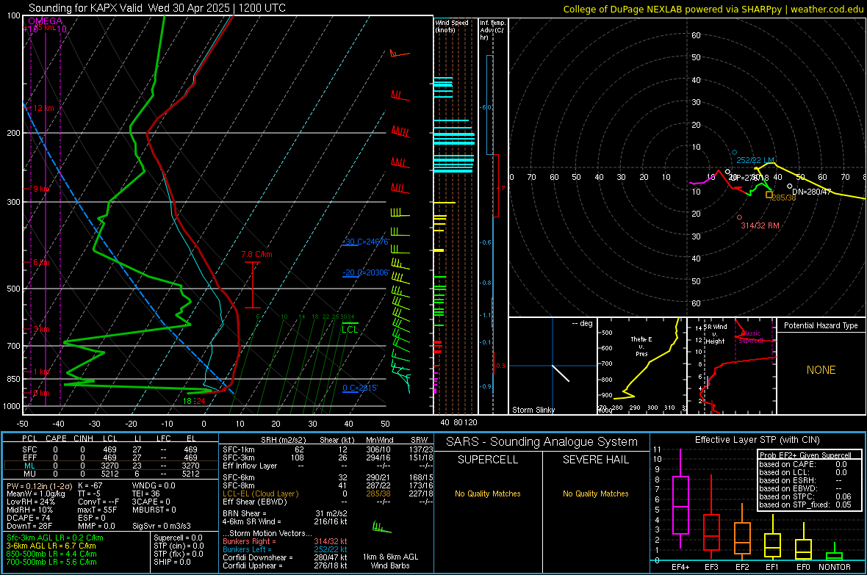Click the red '7.8 C/km' lapse rate label
The height and width of the screenshot is (575, 867).
pyautogui.click(x=256, y=254)
